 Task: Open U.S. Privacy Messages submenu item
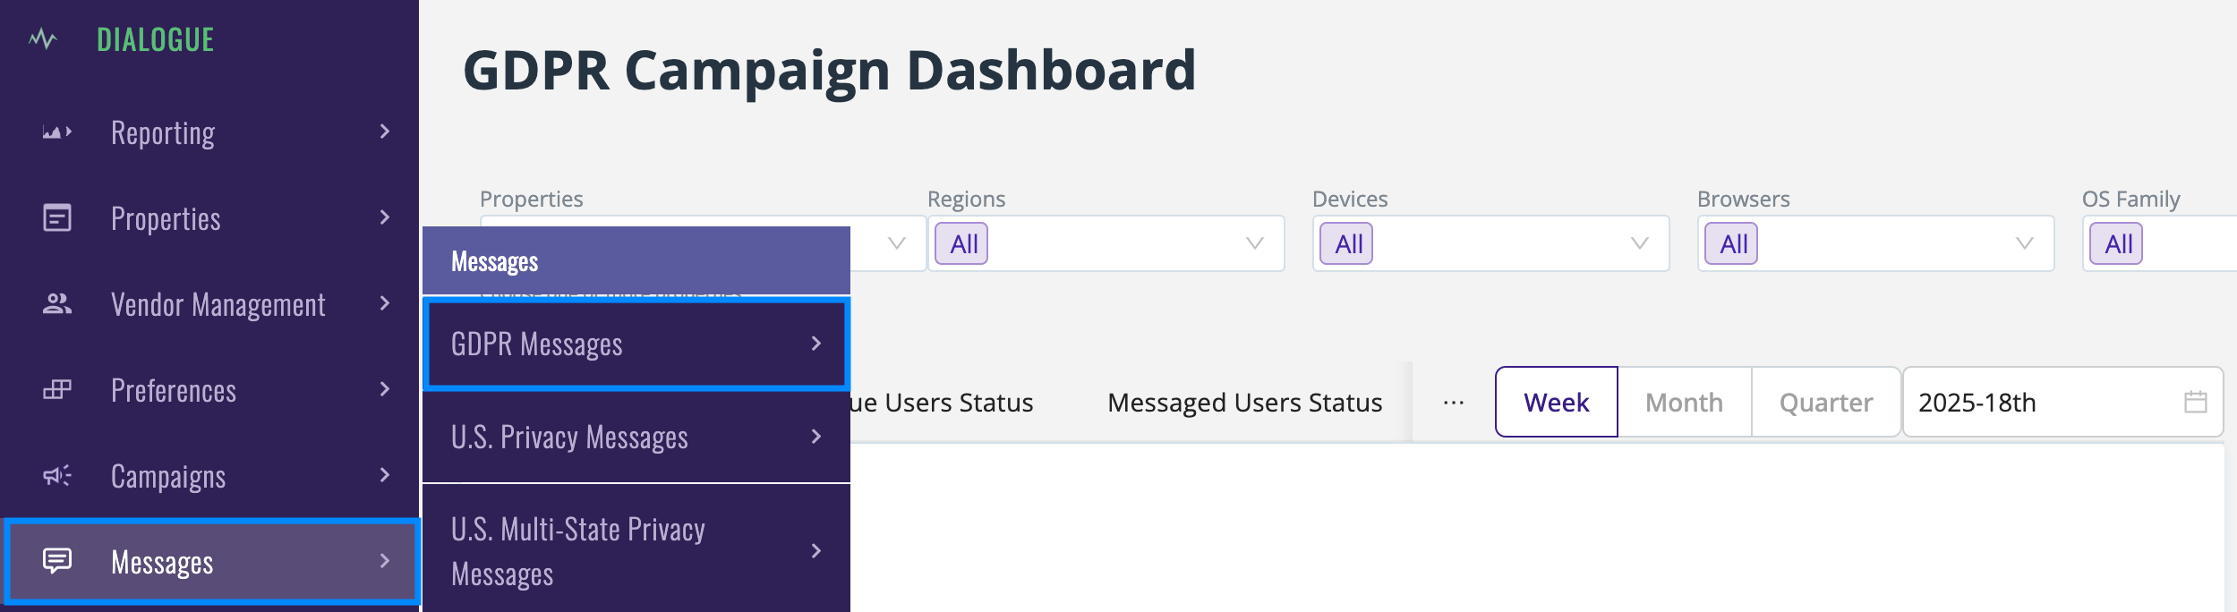636,437
